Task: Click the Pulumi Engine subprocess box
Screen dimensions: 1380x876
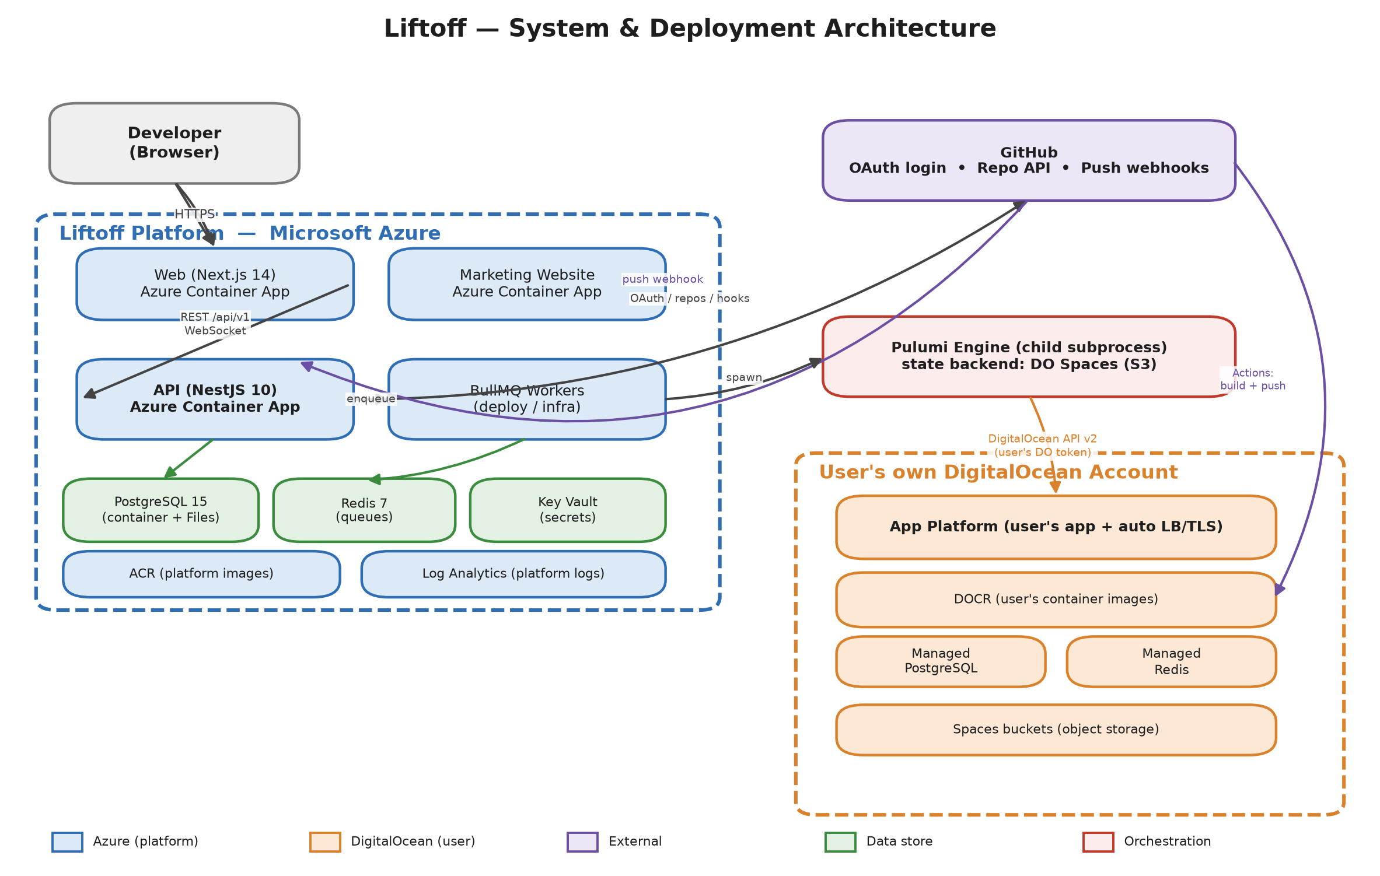Action: 1029,356
